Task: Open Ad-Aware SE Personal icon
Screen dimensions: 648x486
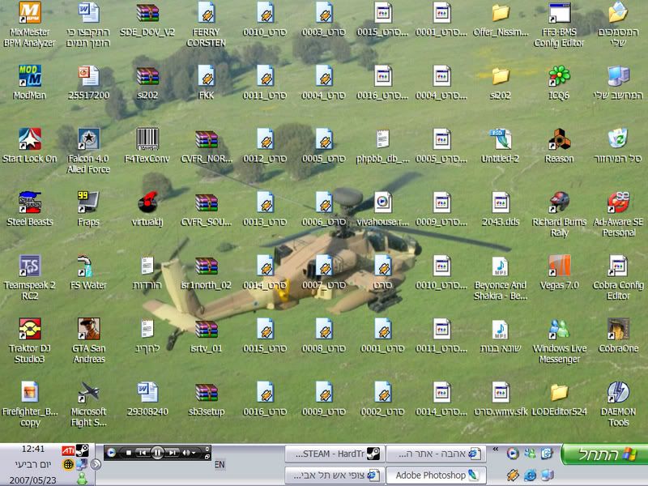Action: click(618, 202)
